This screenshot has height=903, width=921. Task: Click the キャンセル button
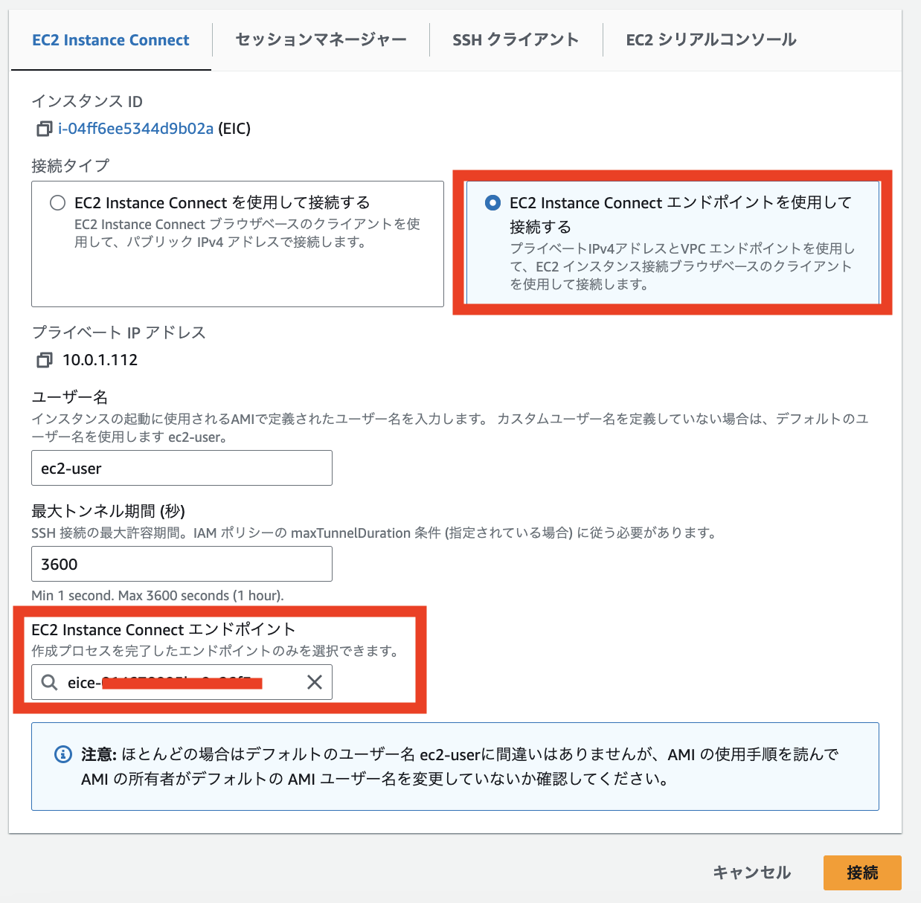(752, 873)
